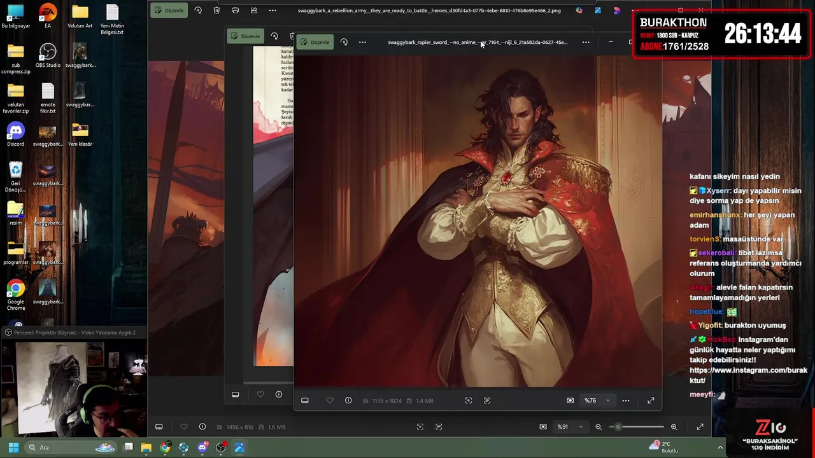This screenshot has height=458, width=815.
Task: Open Clipchamp icon in rebellion_army window title bar
Action: point(616,10)
